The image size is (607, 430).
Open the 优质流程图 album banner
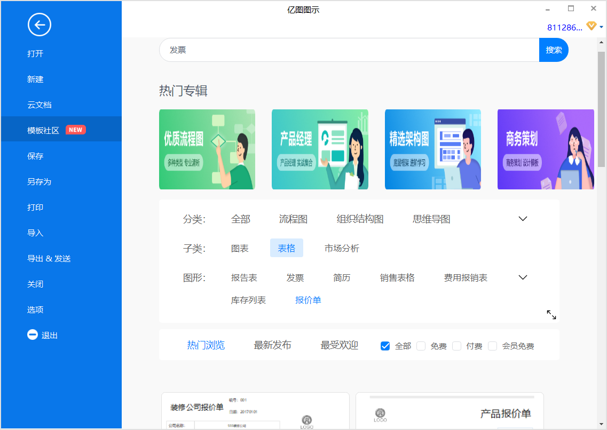click(207, 149)
